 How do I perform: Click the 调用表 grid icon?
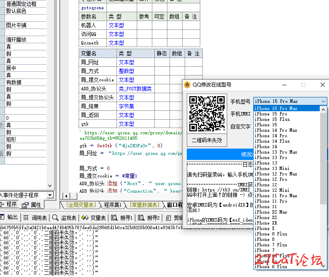pyautogui.click(x=26, y=218)
